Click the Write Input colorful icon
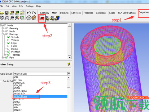The width and height of the screenshot is (149, 112). click(x=57, y=18)
